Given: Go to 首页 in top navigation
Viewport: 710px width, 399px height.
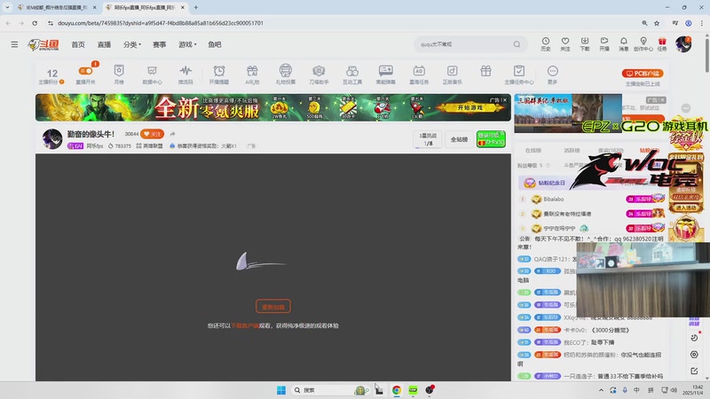Looking at the screenshot, I should click(x=78, y=44).
